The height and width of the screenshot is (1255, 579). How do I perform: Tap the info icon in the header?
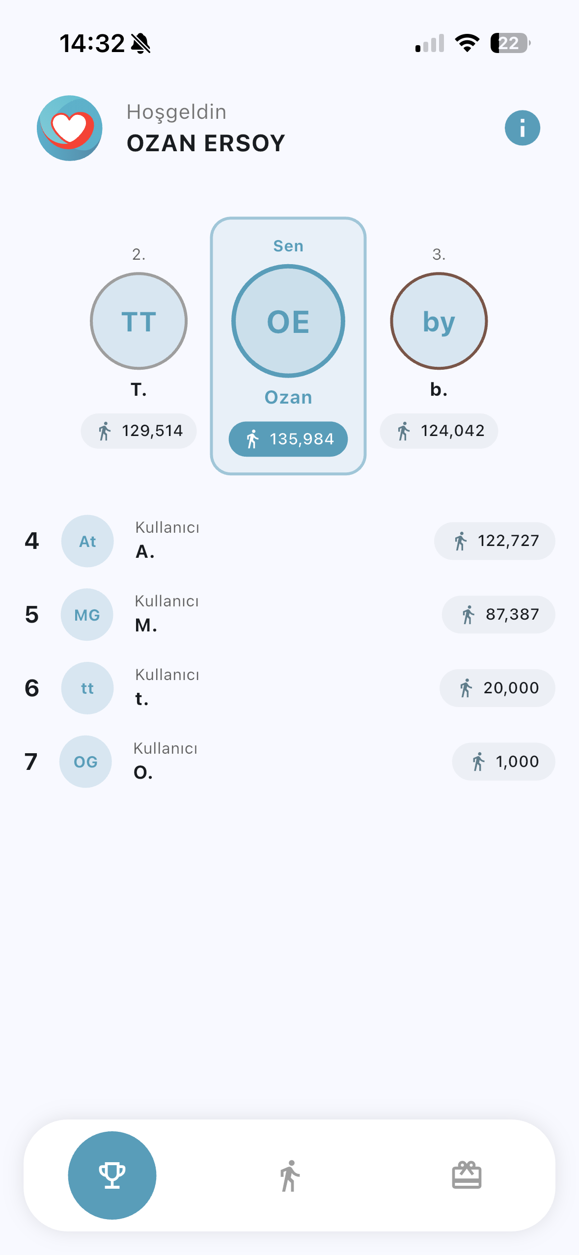522,128
